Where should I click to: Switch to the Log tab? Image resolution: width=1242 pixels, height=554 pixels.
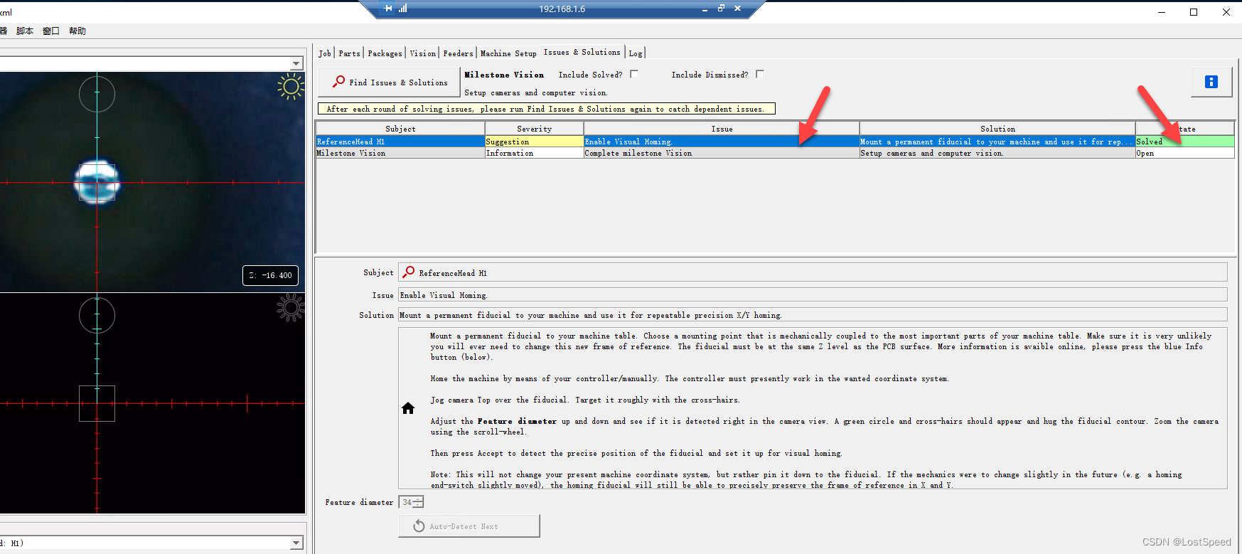(636, 53)
